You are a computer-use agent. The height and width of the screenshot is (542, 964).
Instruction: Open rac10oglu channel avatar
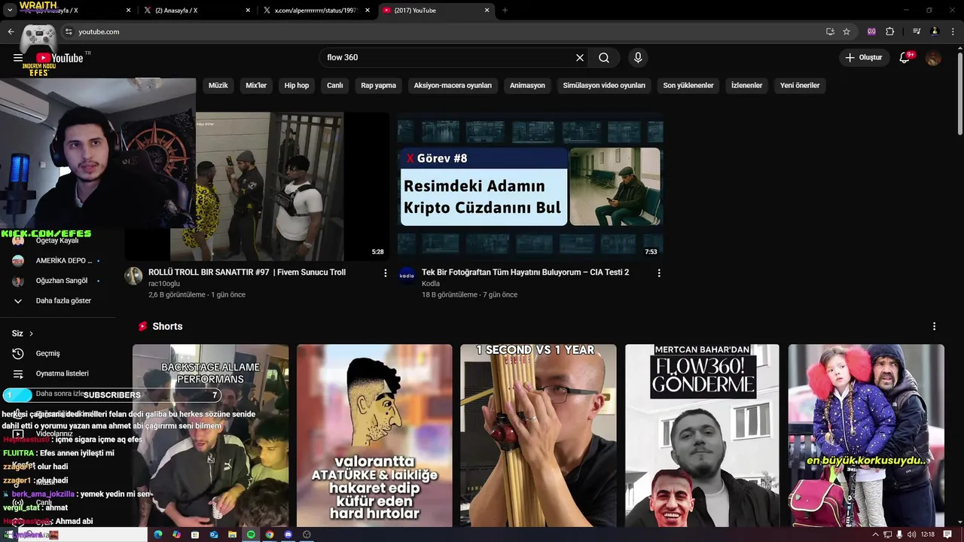tap(133, 276)
